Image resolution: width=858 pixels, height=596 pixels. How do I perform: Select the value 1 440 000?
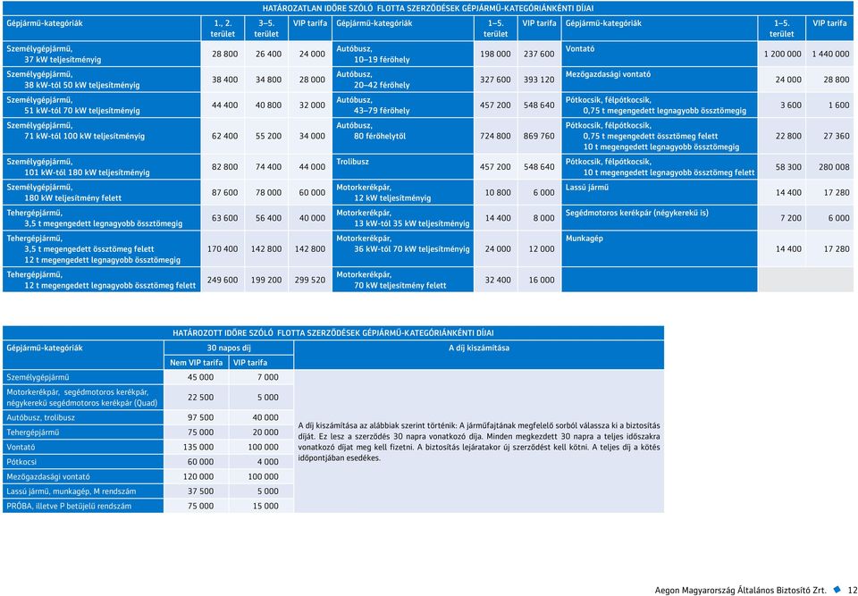[831, 55]
